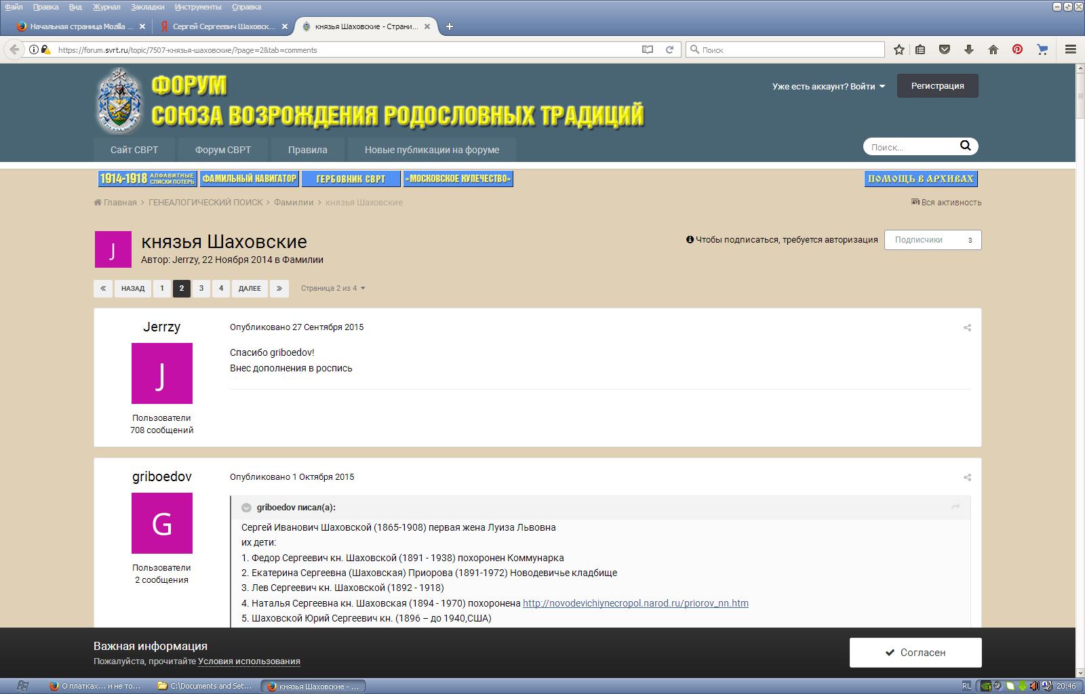Collapse the griboedov quote block

247,508
